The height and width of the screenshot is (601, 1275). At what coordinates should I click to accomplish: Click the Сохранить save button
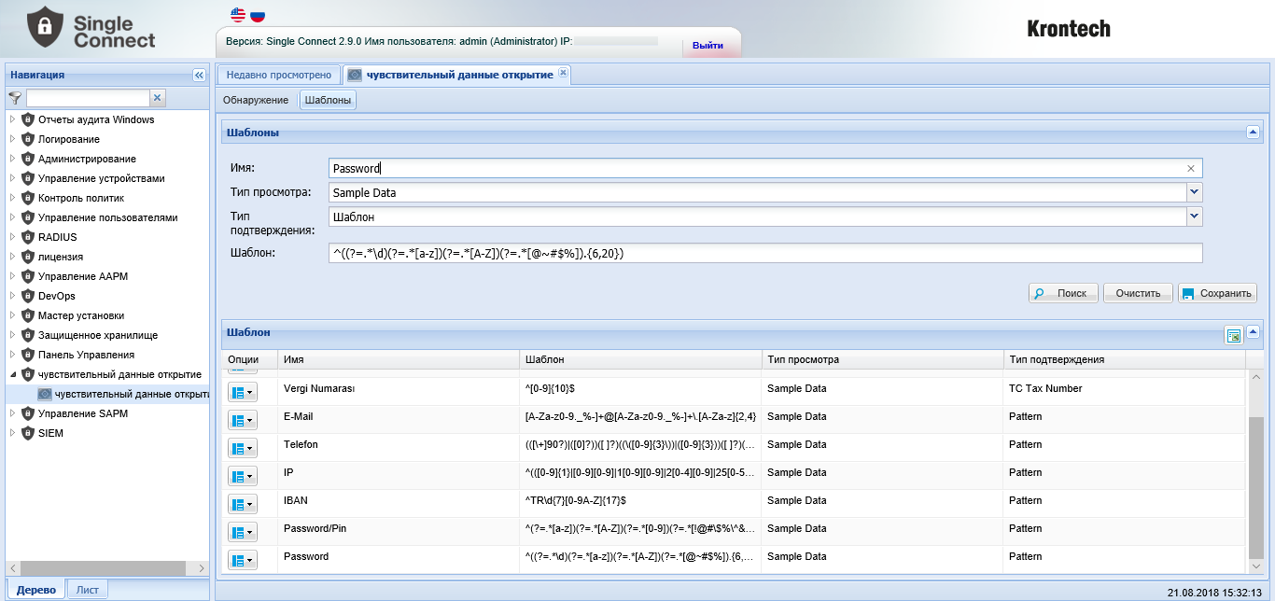(x=1217, y=293)
